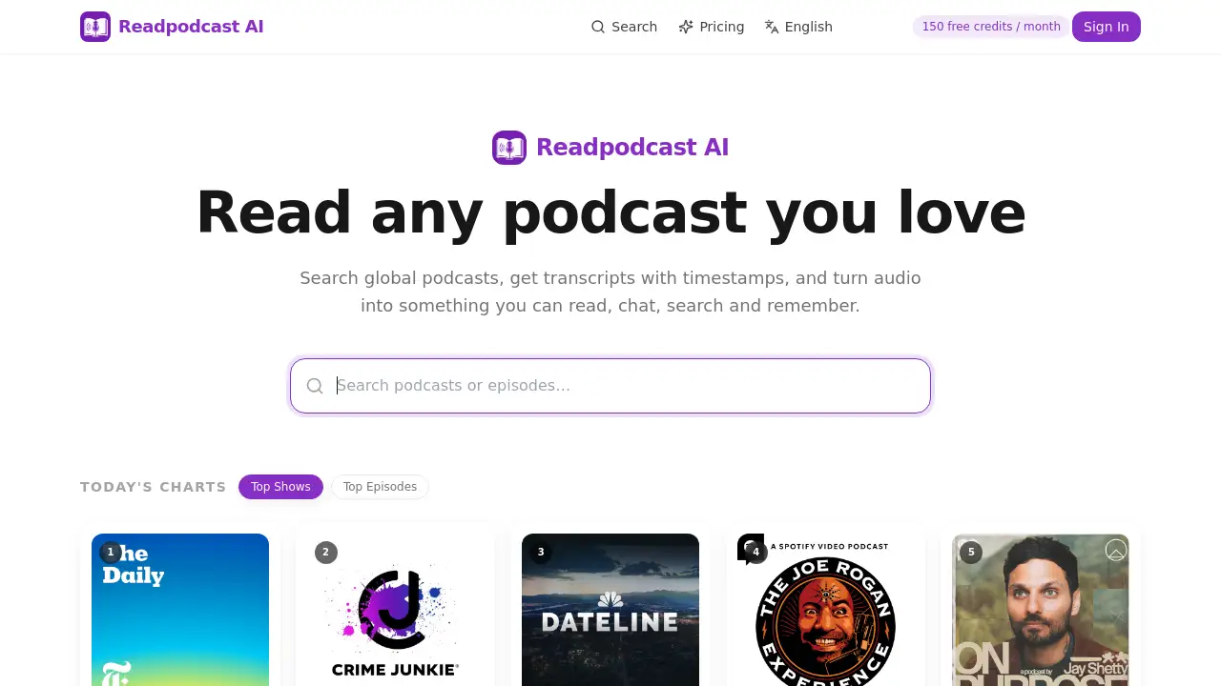Click the Today's Charts heading
1221x686 pixels.
click(x=154, y=487)
